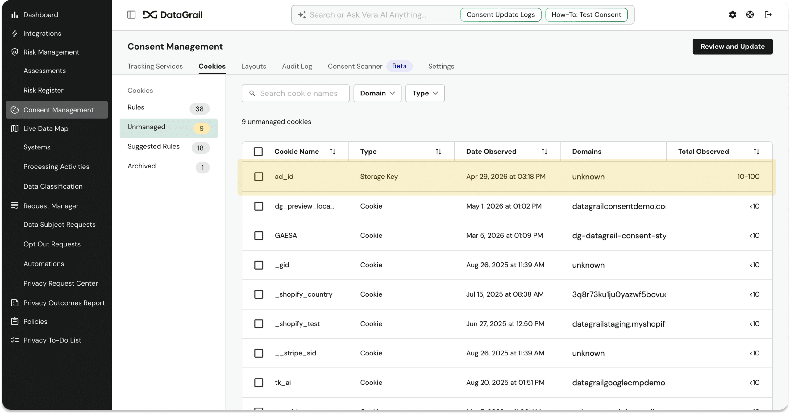
Task: Click the Consent Update Logs suggestion
Action: tap(501, 14)
